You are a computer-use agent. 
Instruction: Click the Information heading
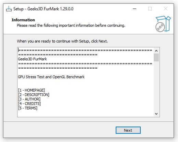click(x=23, y=20)
